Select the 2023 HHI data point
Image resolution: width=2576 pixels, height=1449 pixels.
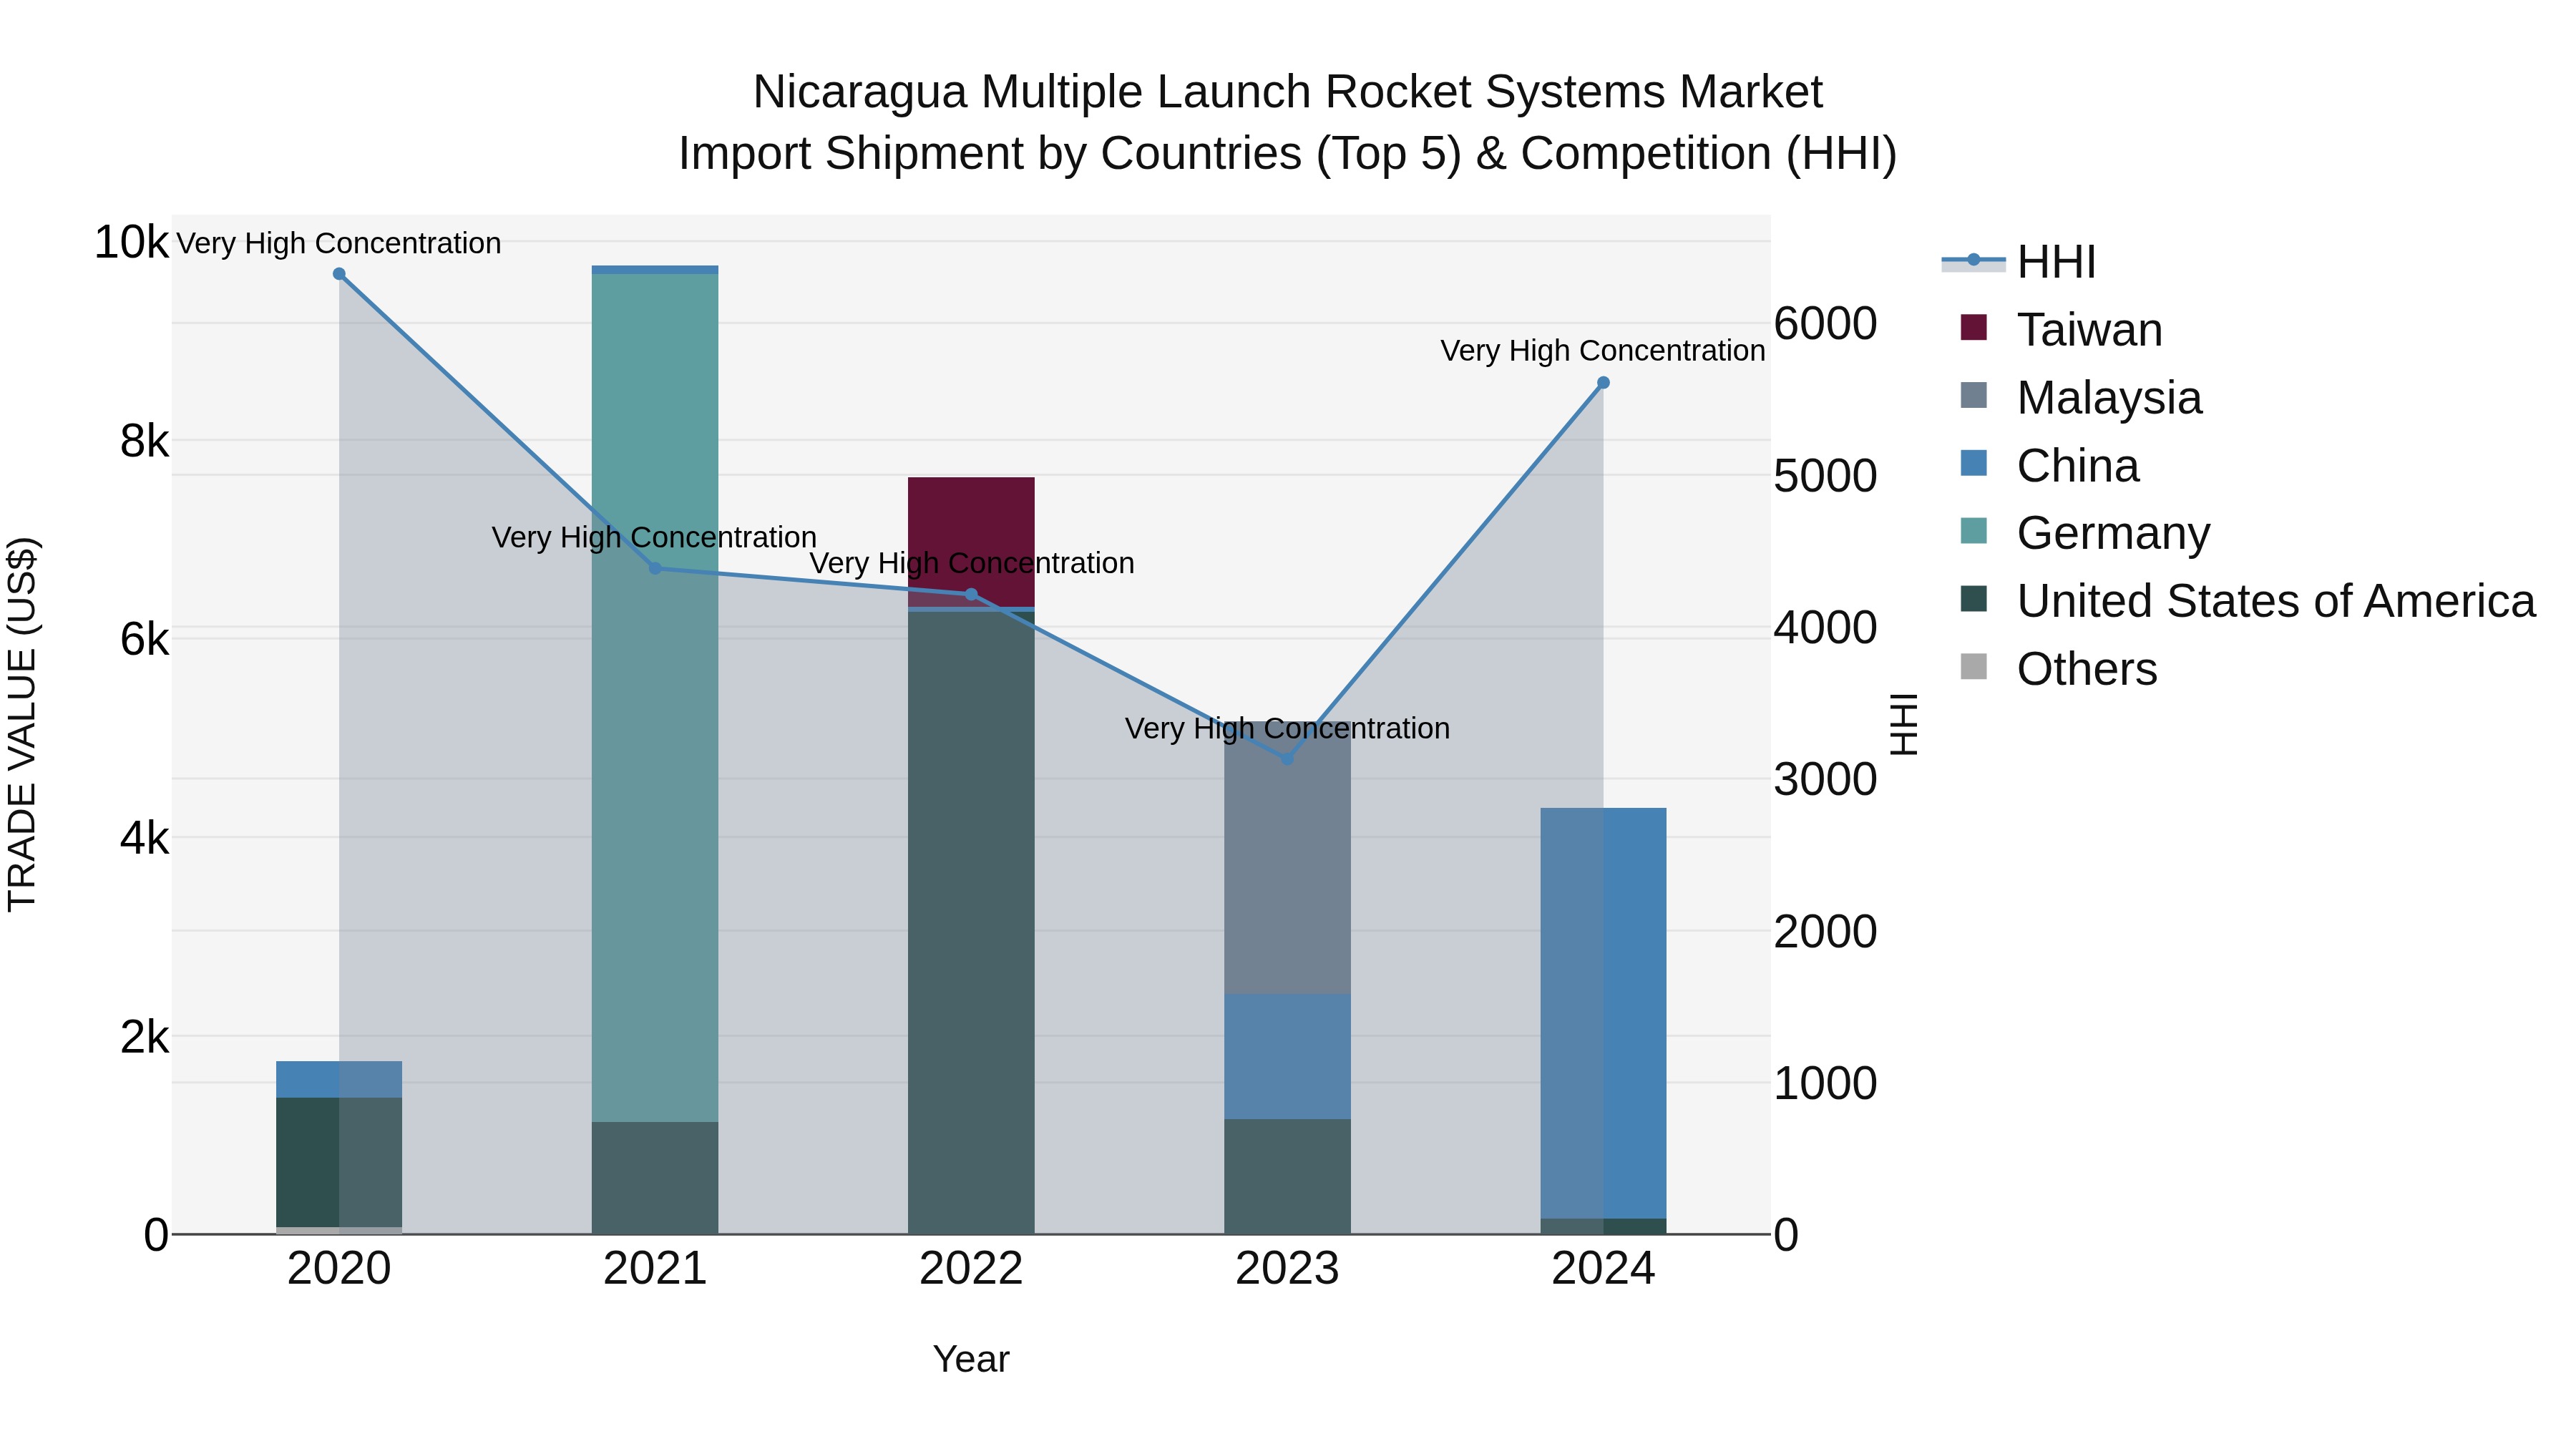pos(1287,759)
